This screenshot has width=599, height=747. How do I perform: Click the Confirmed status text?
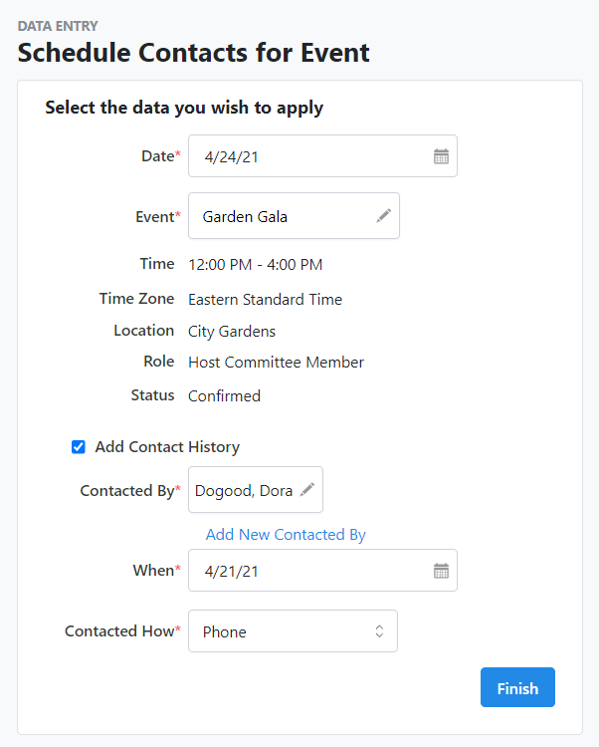click(224, 395)
